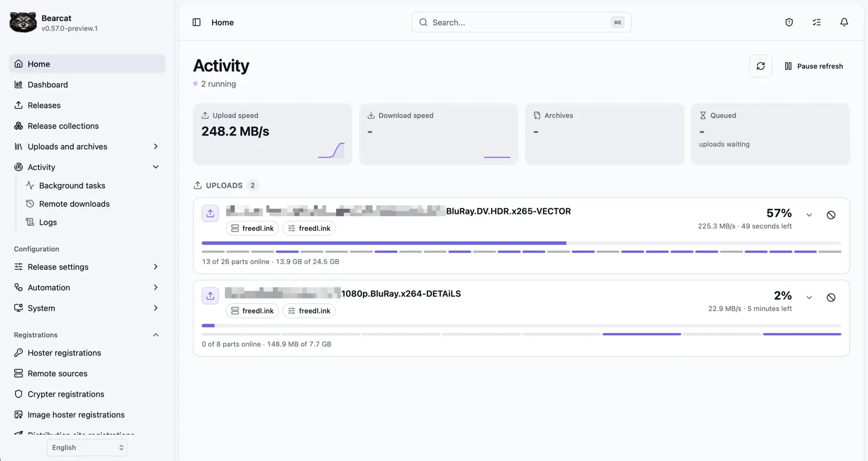Image resolution: width=868 pixels, height=461 pixels.
Task: Click first freedl.ink tag of x265-VECTOR upload
Action: pos(252,228)
